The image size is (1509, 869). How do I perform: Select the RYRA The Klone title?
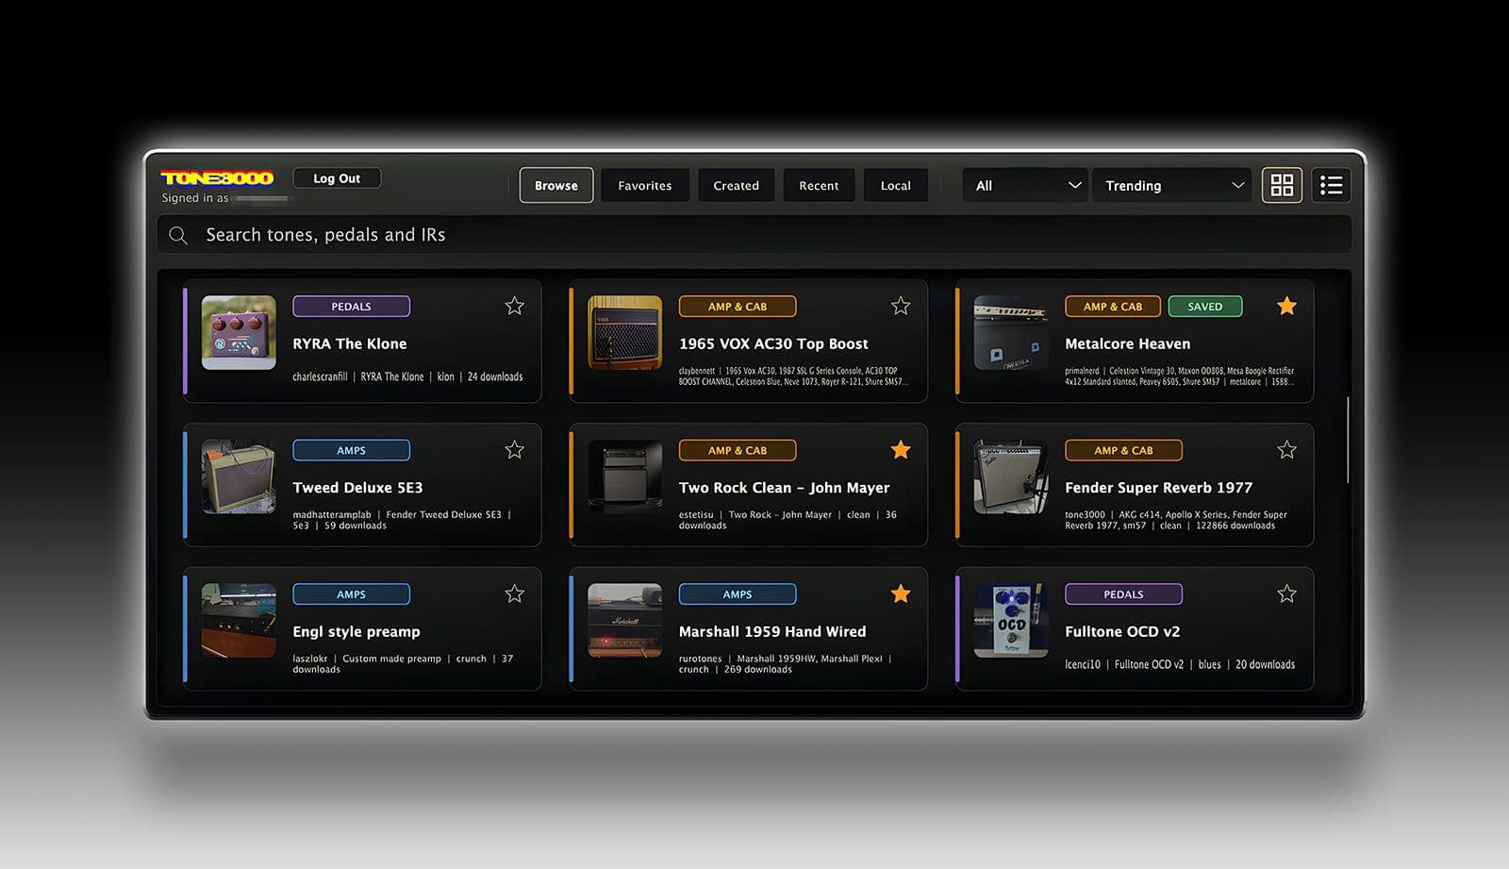[350, 343]
